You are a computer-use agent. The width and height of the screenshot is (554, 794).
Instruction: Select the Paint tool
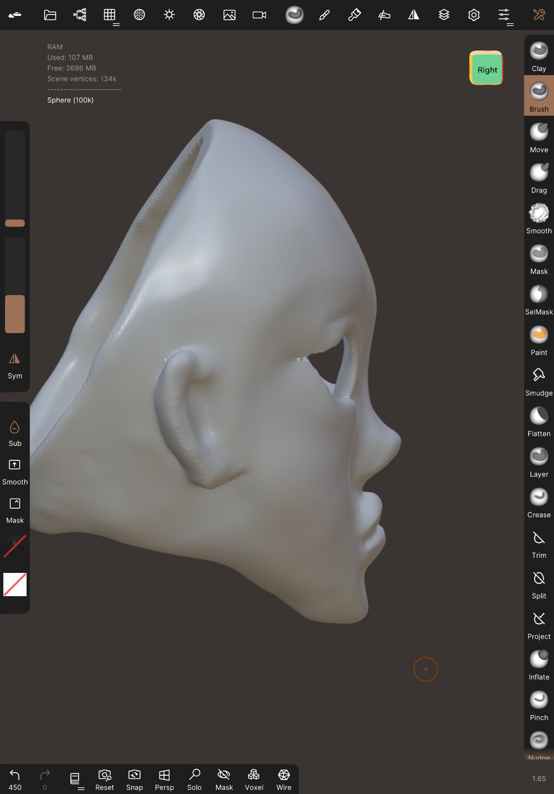(x=539, y=340)
